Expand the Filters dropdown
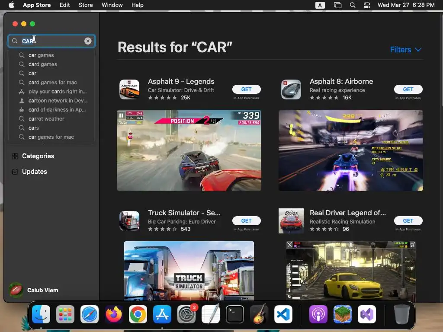Image resolution: width=443 pixels, height=332 pixels. point(406,50)
